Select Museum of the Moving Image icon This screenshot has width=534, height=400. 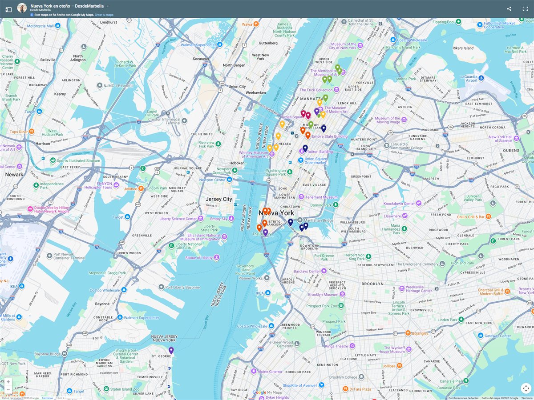point(404,120)
